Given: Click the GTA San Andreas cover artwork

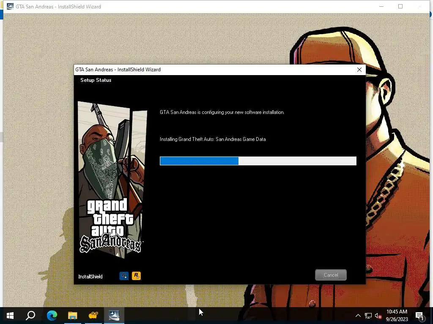Looking at the screenshot, I should [x=112, y=179].
